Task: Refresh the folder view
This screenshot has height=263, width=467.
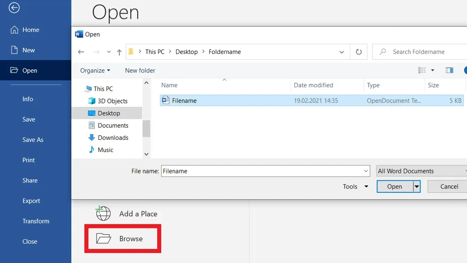Action: pos(359,52)
